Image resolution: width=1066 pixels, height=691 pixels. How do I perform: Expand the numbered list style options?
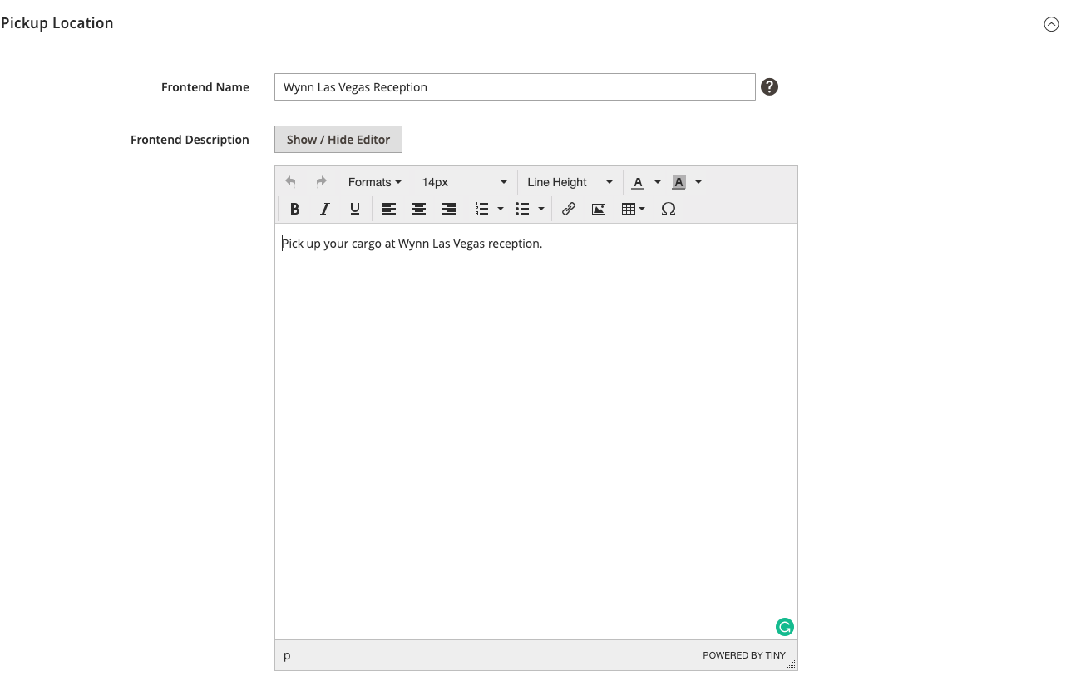(501, 209)
